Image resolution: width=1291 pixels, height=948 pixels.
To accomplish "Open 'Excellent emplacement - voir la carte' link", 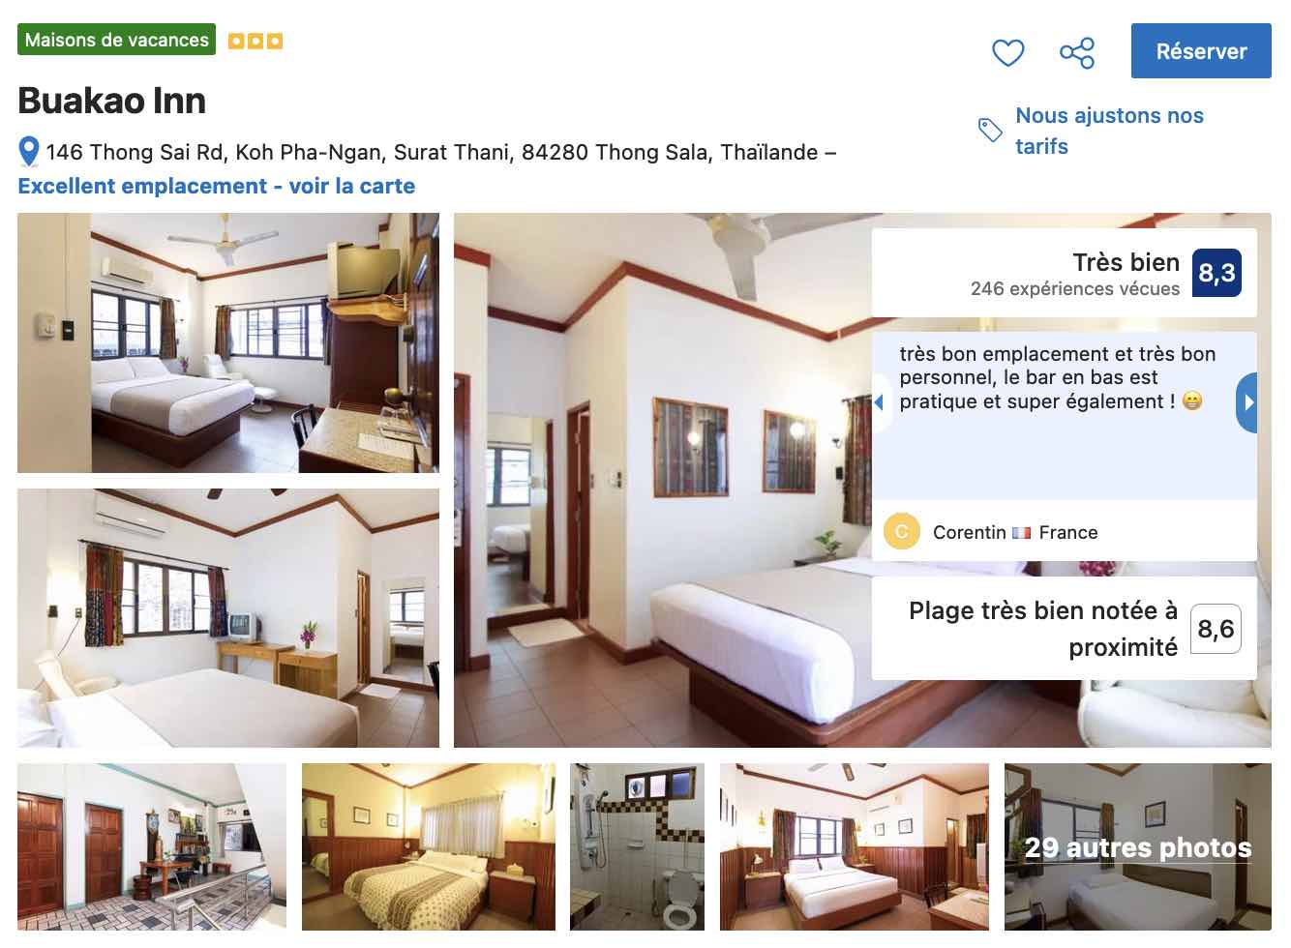I will (x=217, y=186).
